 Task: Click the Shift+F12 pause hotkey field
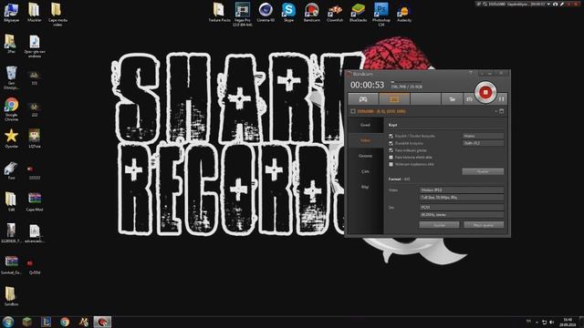tap(483, 143)
